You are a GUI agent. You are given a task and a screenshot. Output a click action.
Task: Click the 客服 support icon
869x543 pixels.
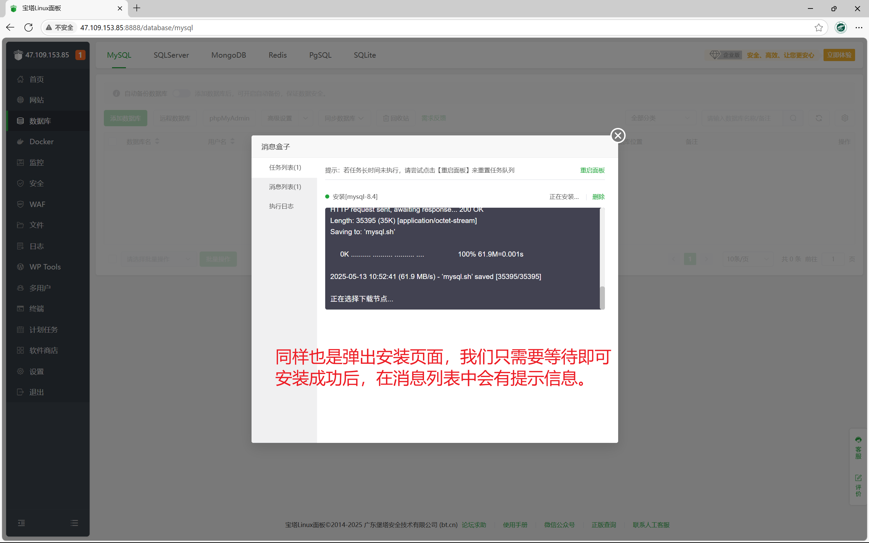point(858,440)
